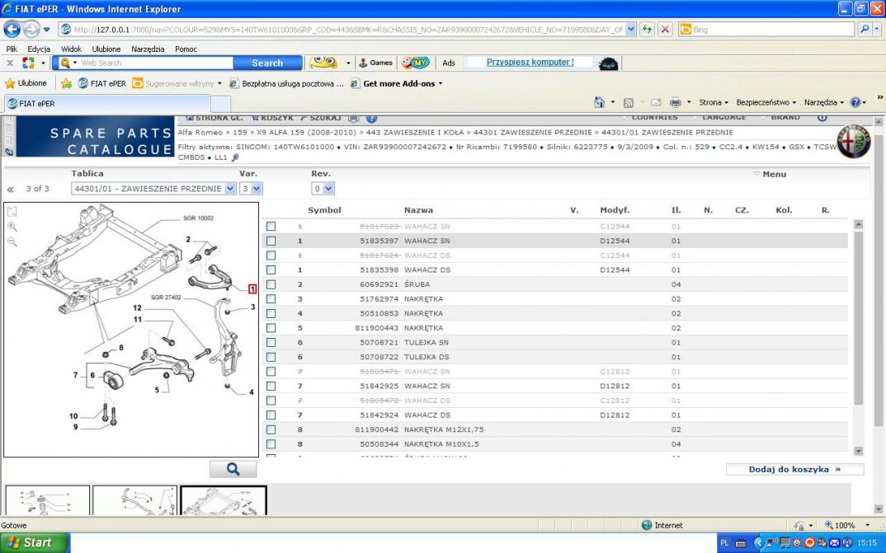
Task: Open the FIAT ePER favorites bar link
Action: pyautogui.click(x=102, y=83)
